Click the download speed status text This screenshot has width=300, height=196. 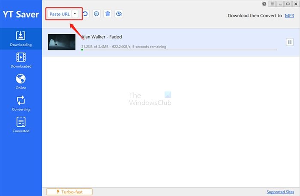pyautogui.click(x=123, y=47)
